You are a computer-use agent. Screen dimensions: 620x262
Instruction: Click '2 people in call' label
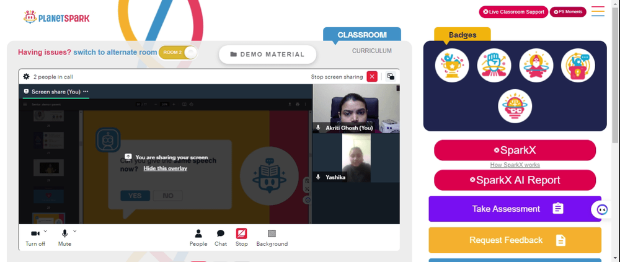pyautogui.click(x=53, y=77)
